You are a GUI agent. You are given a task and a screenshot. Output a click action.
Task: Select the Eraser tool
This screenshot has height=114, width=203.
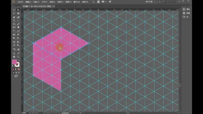pos(18,27)
